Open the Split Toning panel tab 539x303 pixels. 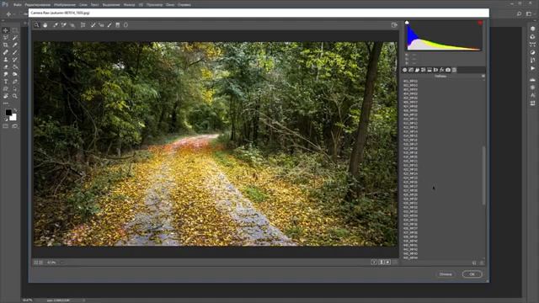(x=430, y=70)
